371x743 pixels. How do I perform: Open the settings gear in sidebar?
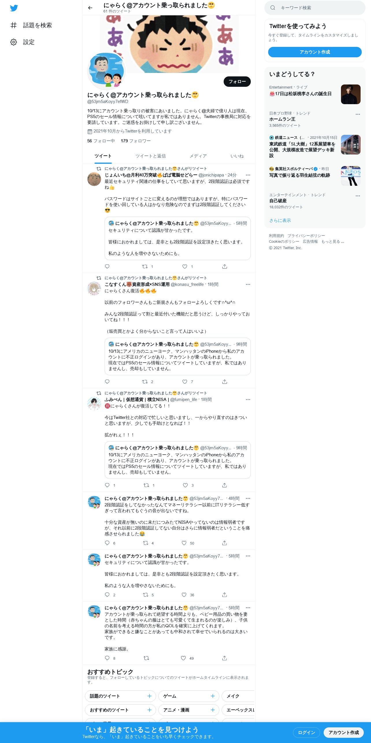pyautogui.click(x=14, y=42)
